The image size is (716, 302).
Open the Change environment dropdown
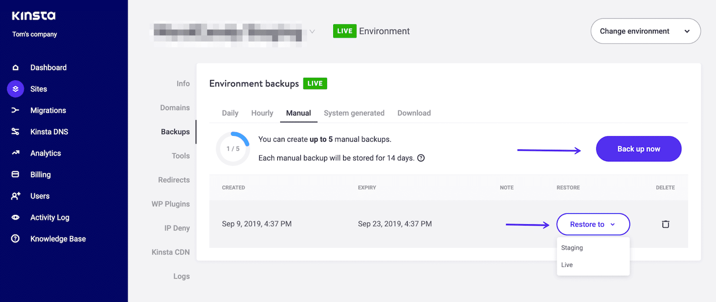point(645,31)
